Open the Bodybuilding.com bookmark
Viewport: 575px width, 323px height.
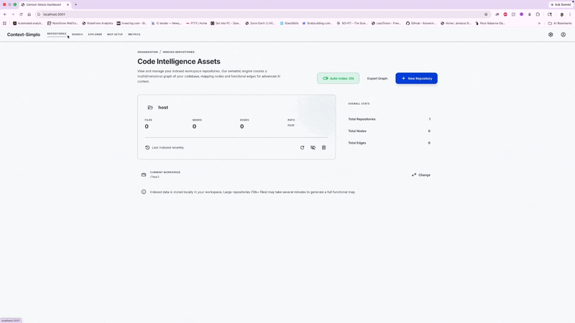coord(317,23)
